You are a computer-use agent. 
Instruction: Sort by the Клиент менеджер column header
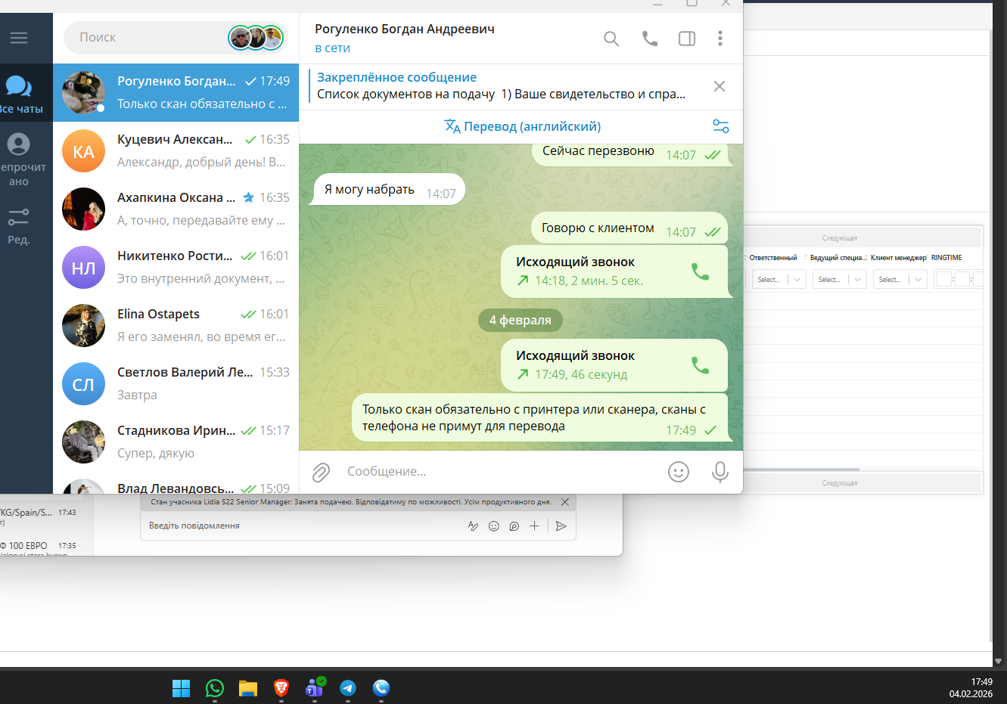pyautogui.click(x=899, y=258)
